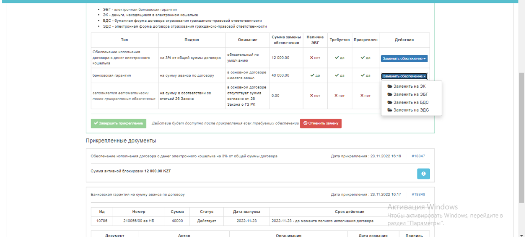Open "Заменить обеспечение" dropdown in first row
This screenshot has width=529, height=237.
click(x=404, y=59)
